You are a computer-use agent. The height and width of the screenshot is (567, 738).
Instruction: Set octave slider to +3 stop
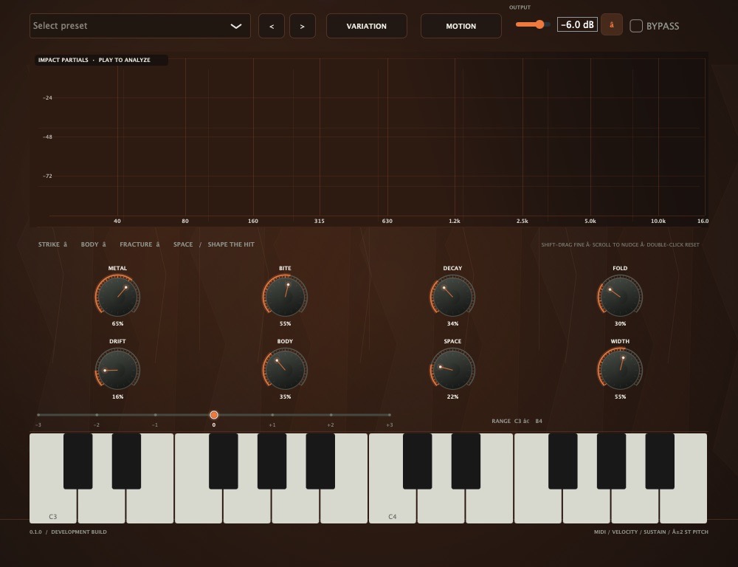click(389, 415)
